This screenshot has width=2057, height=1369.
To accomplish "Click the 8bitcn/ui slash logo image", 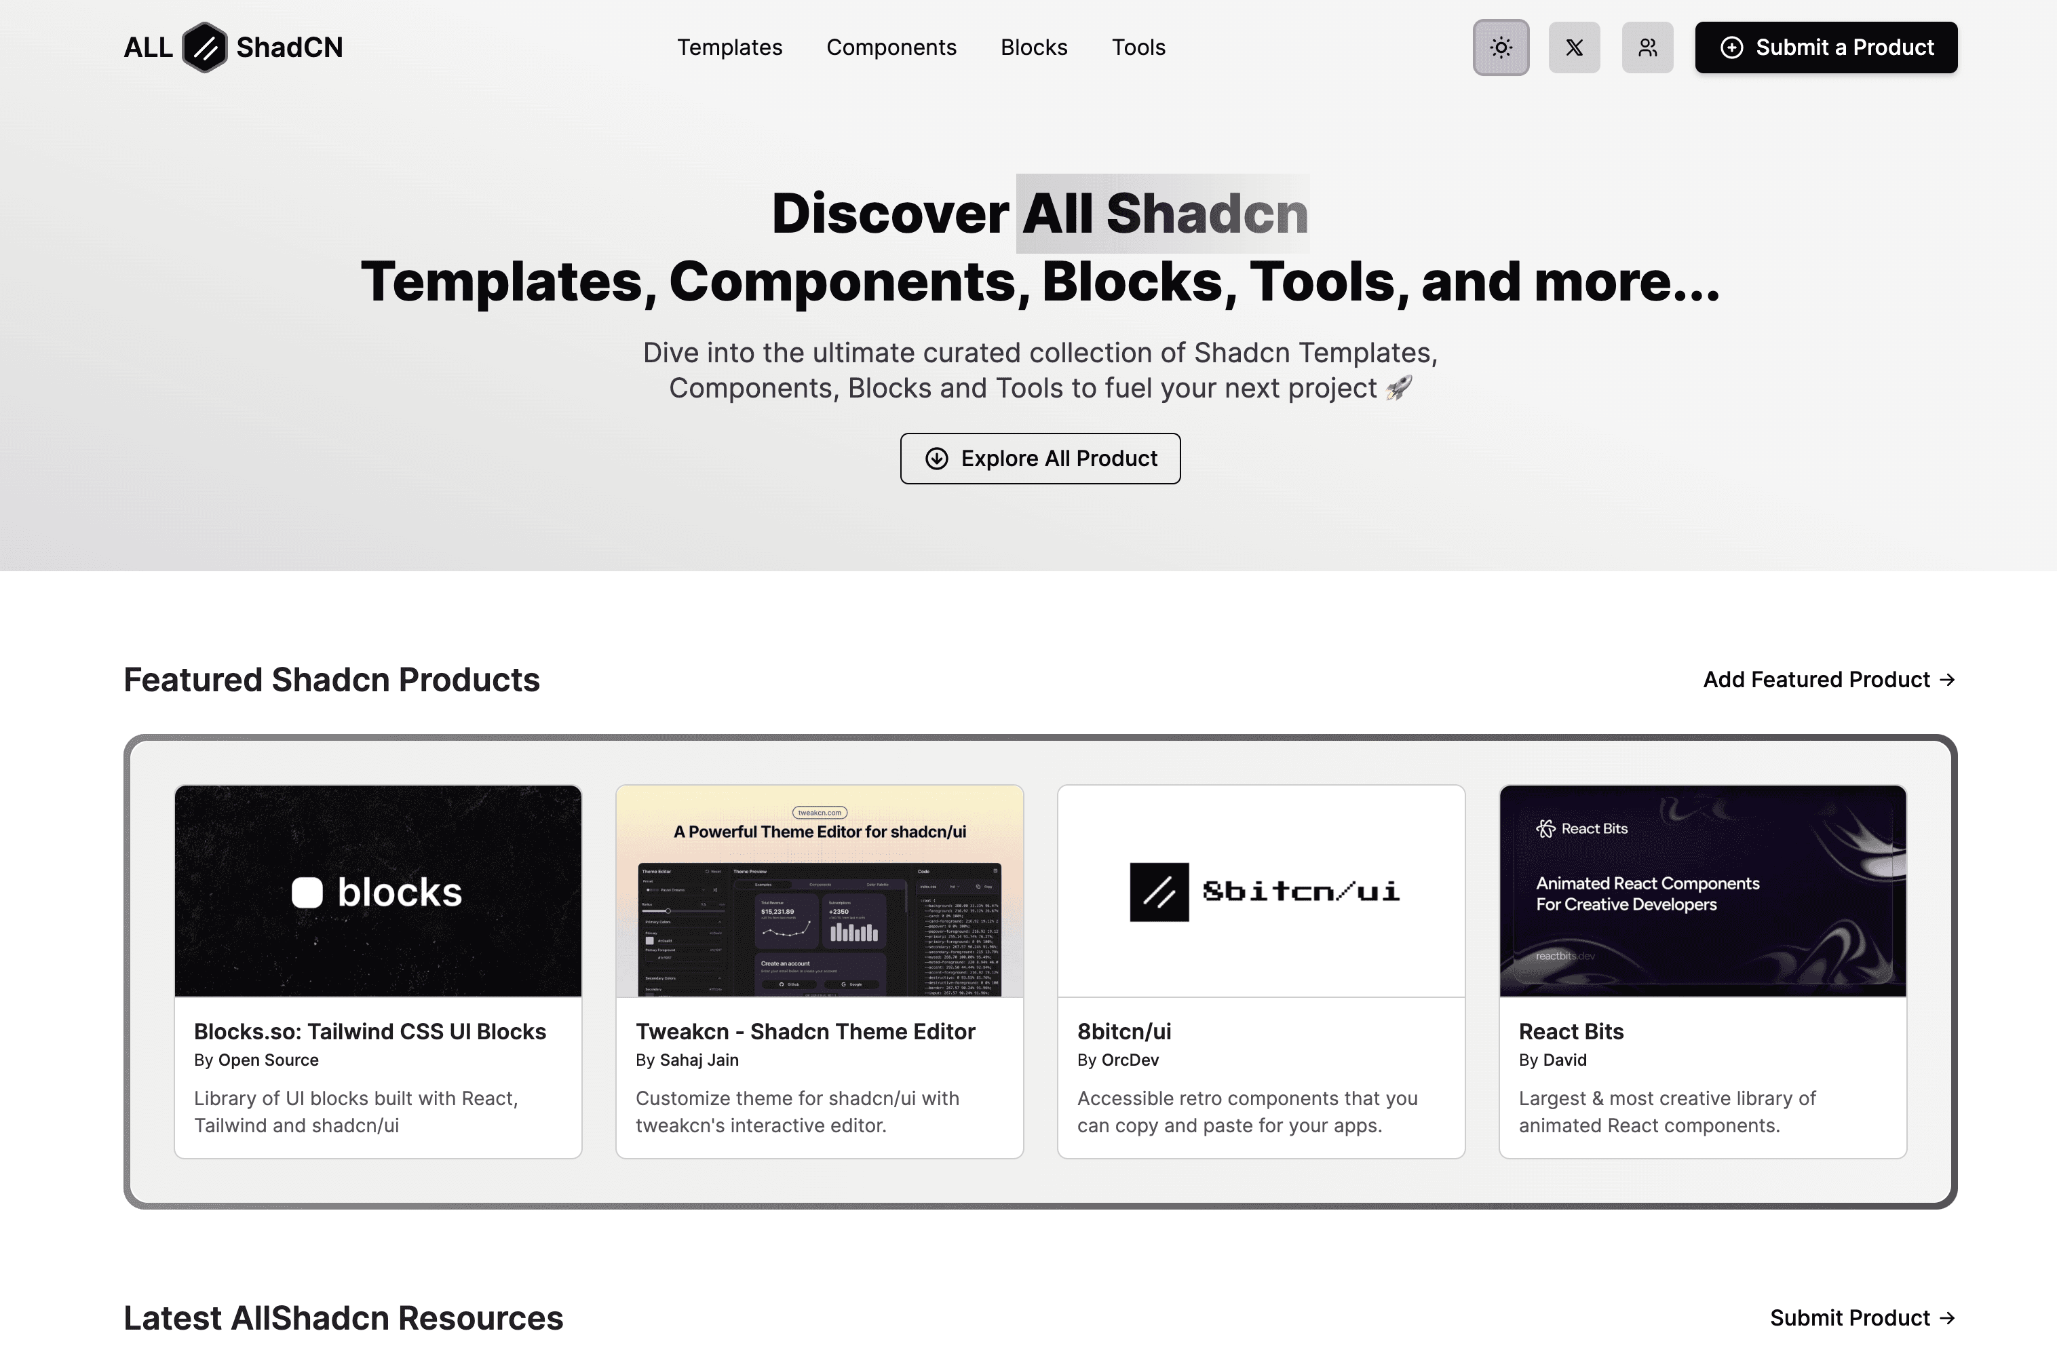I will click(1159, 891).
